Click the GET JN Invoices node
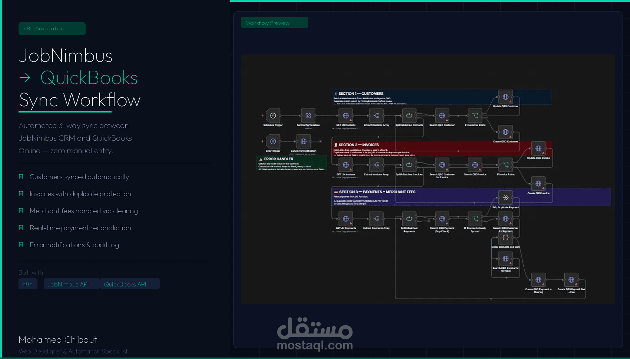This screenshot has height=359, width=630. pos(346,165)
